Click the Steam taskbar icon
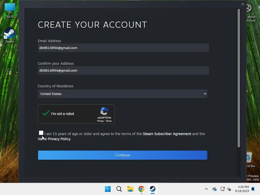This screenshot has height=195, width=260. 153,189
